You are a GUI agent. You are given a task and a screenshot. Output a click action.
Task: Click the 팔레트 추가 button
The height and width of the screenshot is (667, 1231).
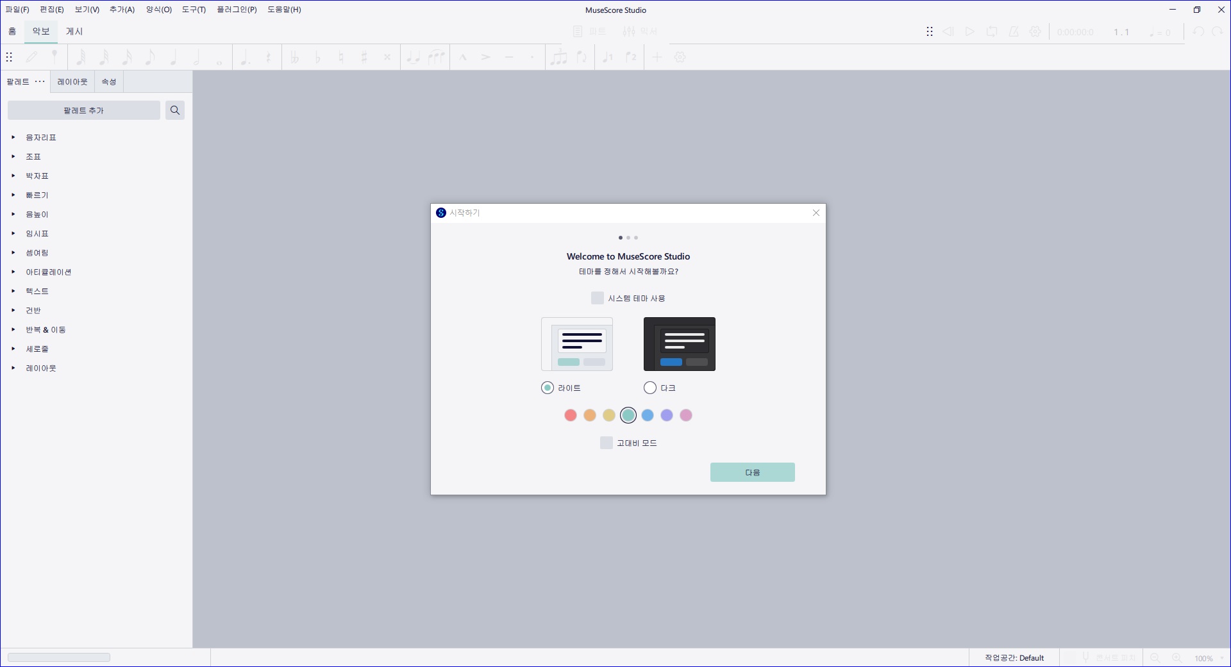pos(84,110)
